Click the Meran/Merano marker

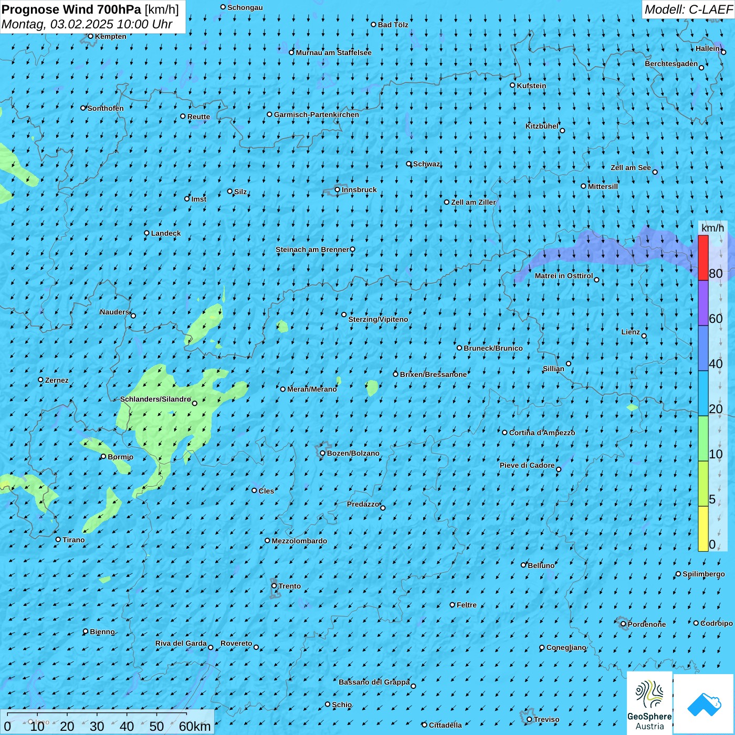283,389
